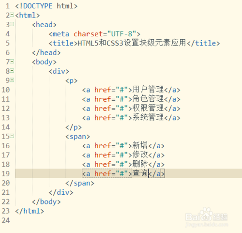242x233 pixels.
Task: Click the href attribute on line 10
Action: click(103, 90)
